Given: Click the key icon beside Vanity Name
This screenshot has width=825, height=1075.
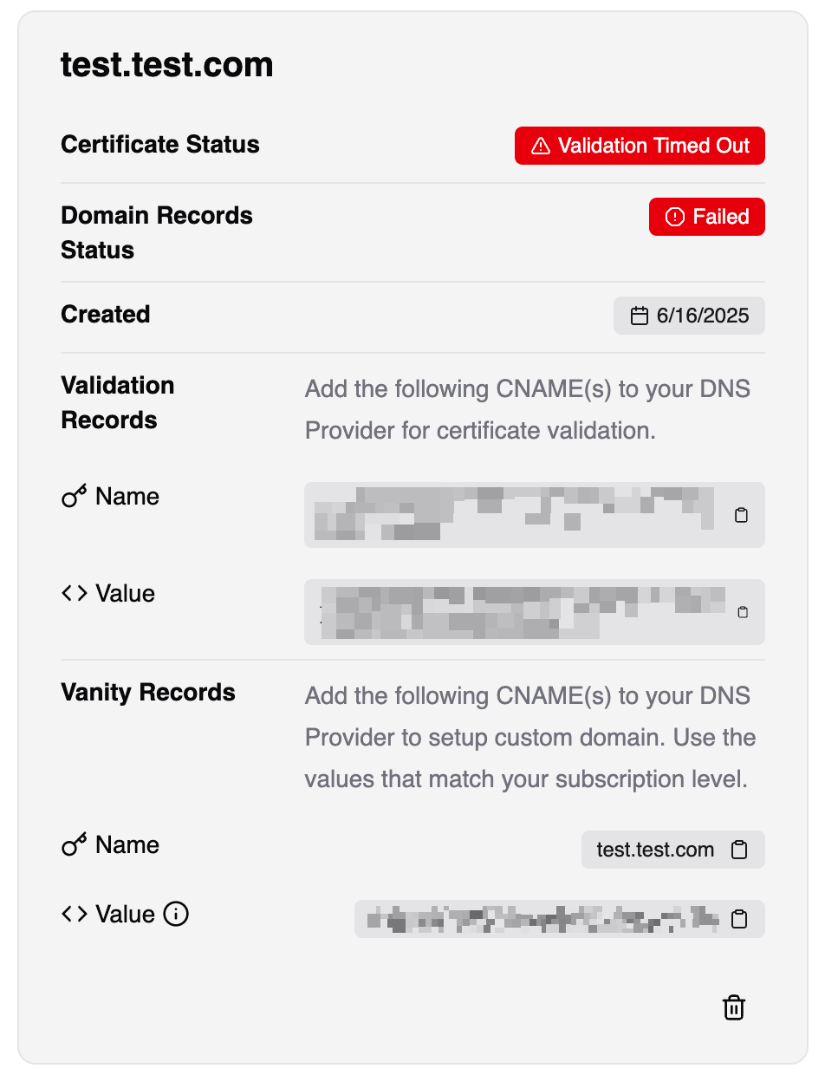Looking at the screenshot, I should 73,844.
